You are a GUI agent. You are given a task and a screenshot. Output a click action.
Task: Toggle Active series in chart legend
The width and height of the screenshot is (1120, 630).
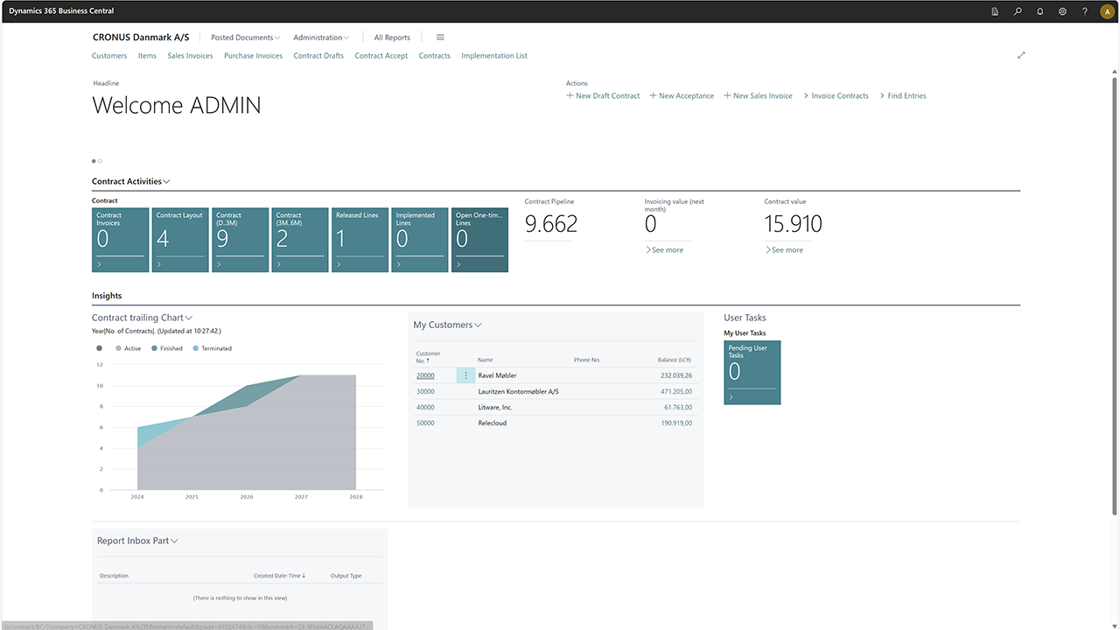click(128, 348)
